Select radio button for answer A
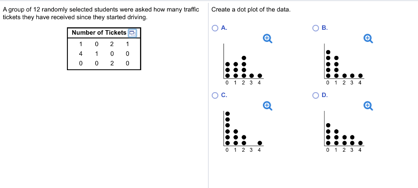Viewport: 418px width, 188px height. (x=215, y=28)
